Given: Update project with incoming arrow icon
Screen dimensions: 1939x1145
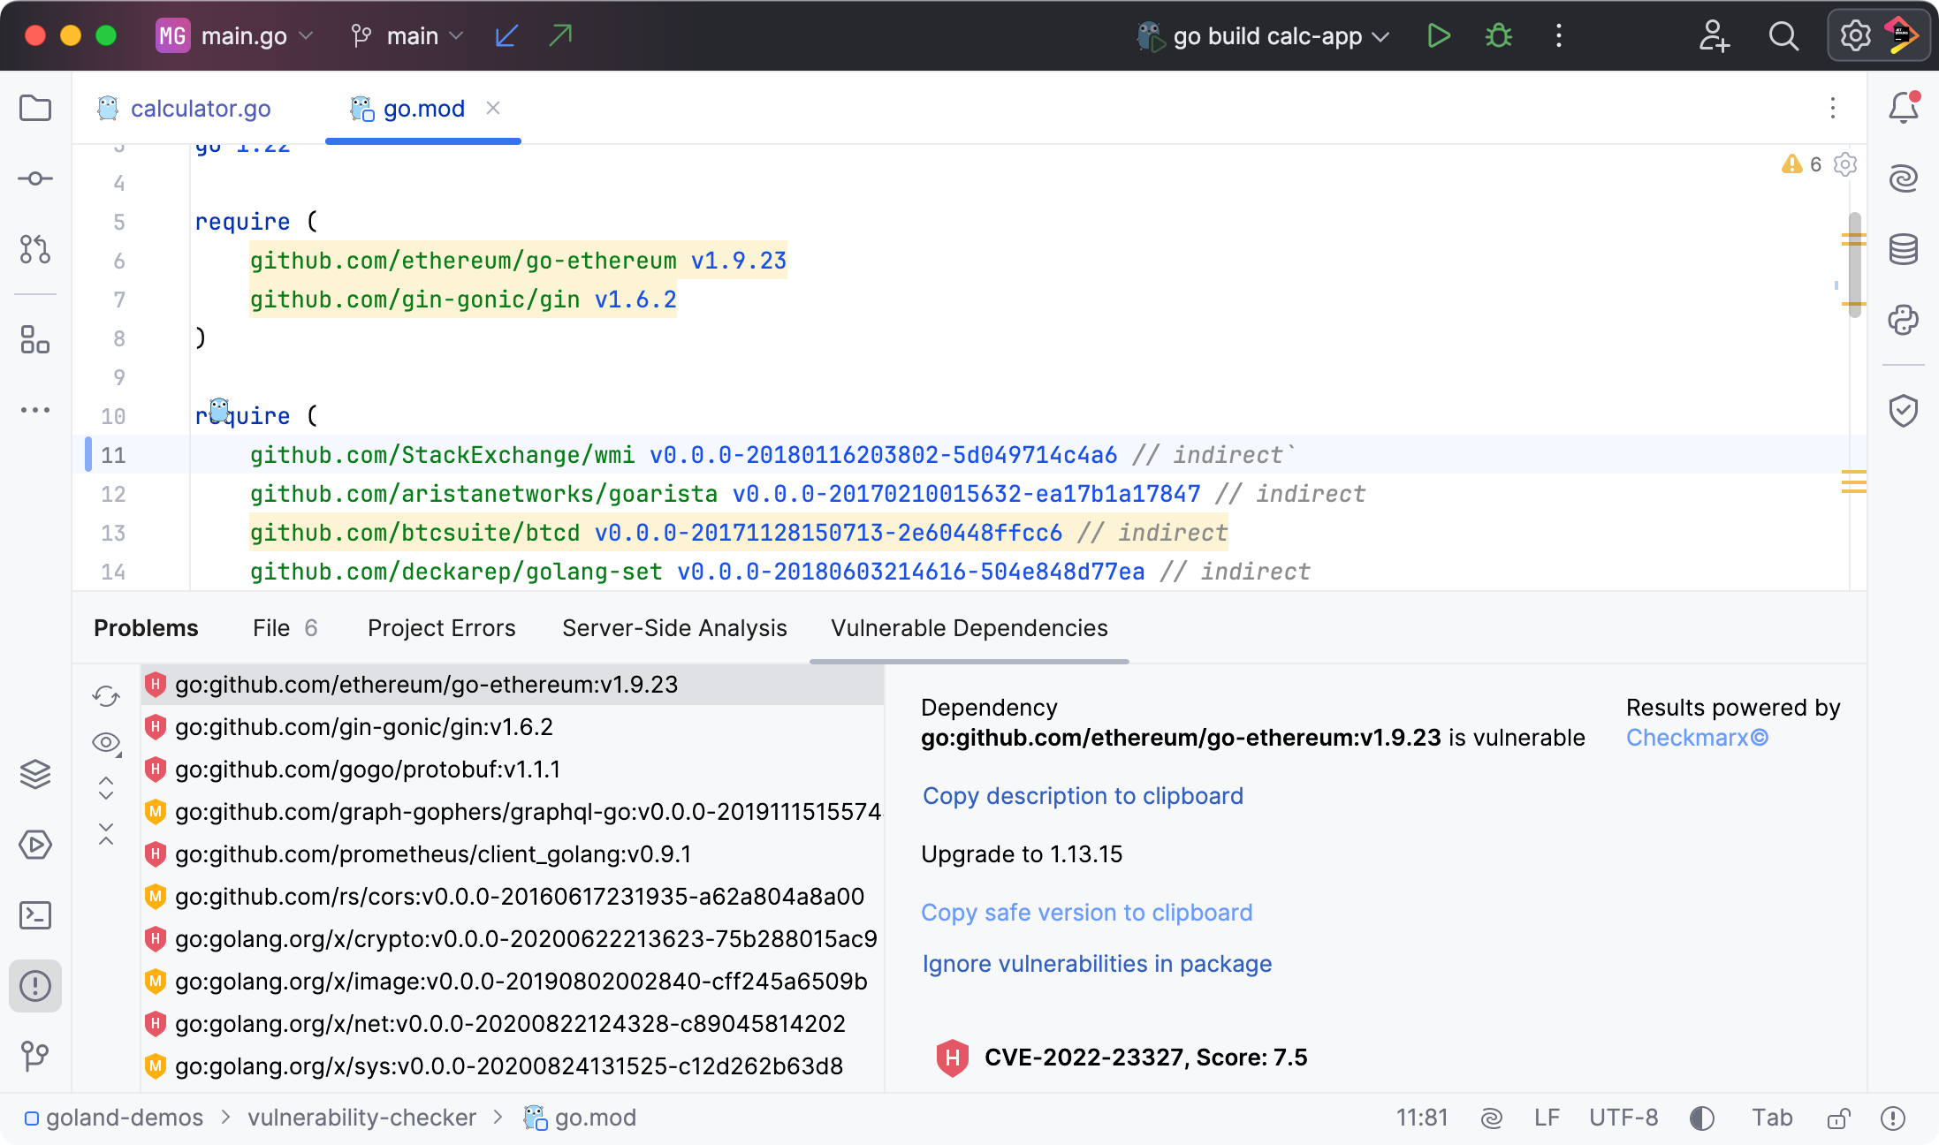Looking at the screenshot, I should (506, 36).
